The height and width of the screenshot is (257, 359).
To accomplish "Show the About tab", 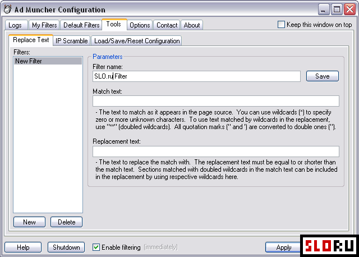I will (x=192, y=25).
